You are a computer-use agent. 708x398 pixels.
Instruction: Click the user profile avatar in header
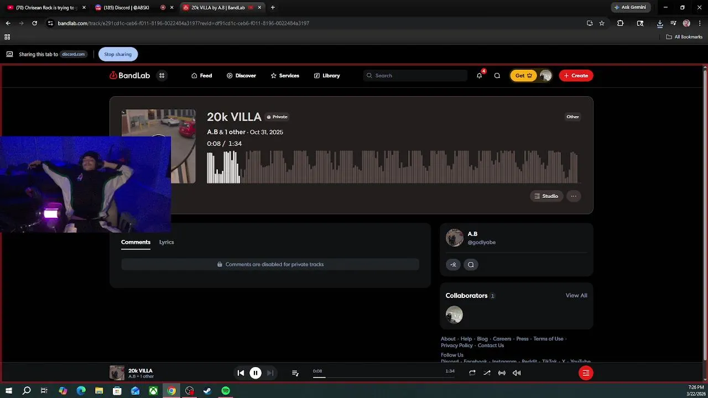pos(545,76)
